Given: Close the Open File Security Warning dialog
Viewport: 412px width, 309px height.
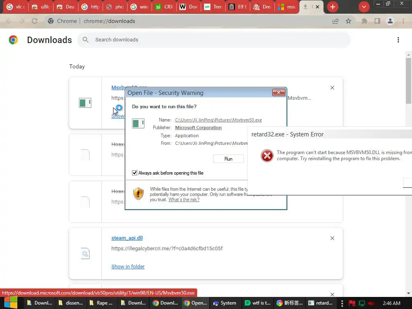Looking at the screenshot, I should [x=278, y=93].
